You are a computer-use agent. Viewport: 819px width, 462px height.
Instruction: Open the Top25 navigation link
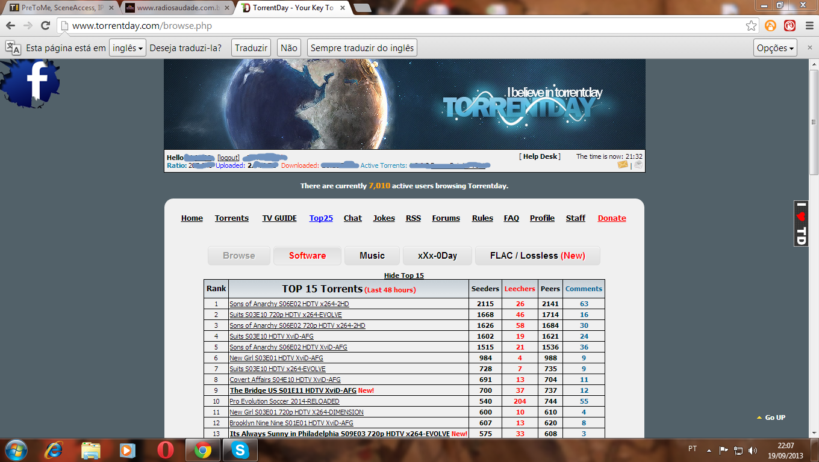pyautogui.click(x=321, y=218)
